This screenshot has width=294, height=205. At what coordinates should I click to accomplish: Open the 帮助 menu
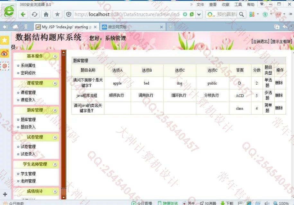pos(251,4)
